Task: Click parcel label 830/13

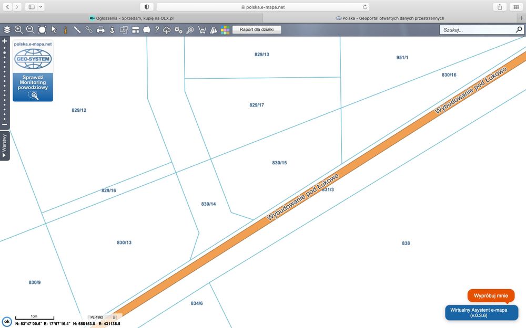Action: click(x=124, y=242)
